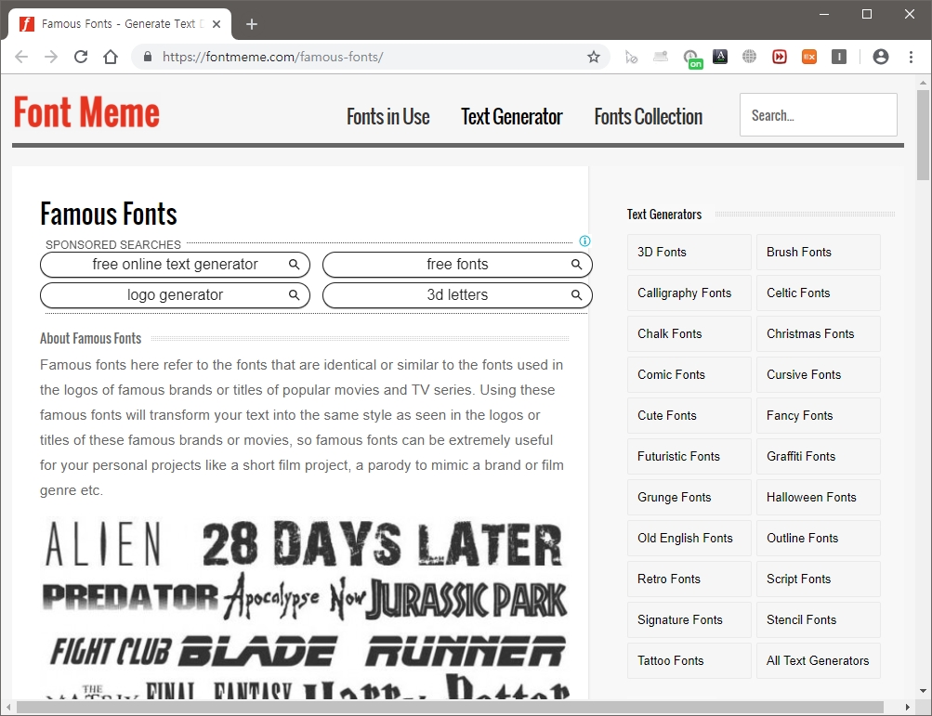
Task: Open the Fonts Collection menu
Action: click(649, 116)
